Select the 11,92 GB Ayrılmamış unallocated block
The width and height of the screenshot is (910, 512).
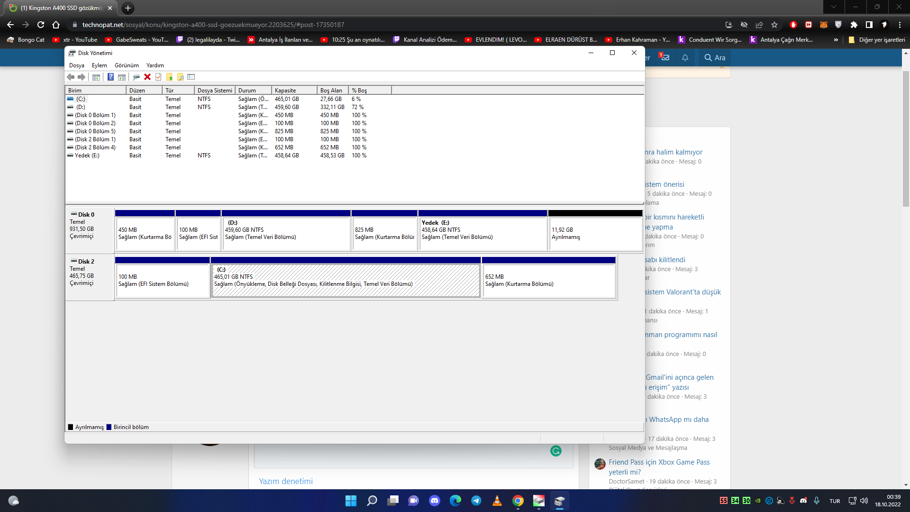(595, 230)
